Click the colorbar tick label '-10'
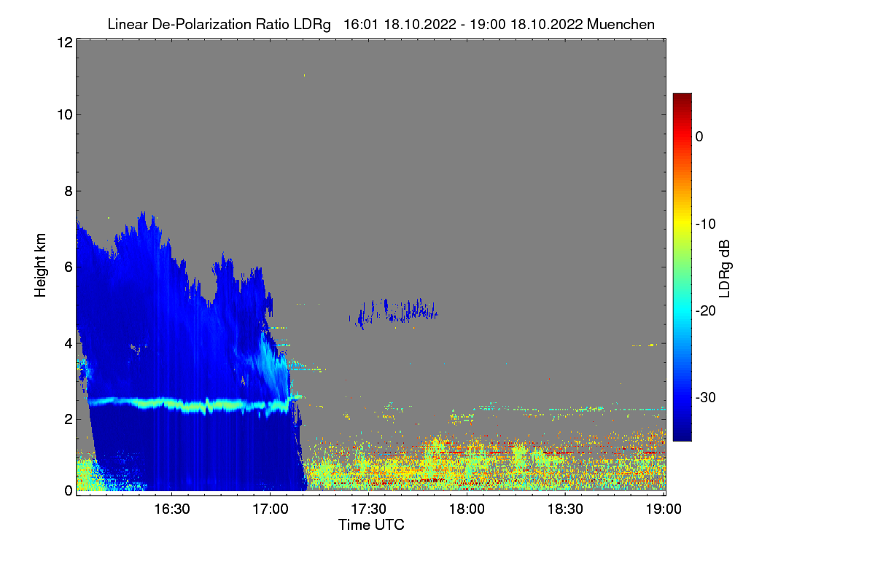Viewport: 875px width, 583px height. pyautogui.click(x=705, y=224)
